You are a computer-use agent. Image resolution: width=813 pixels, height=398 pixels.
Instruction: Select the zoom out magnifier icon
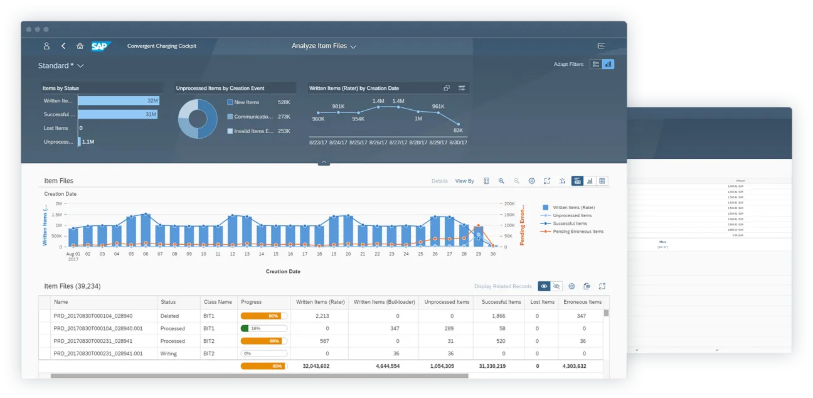(516, 181)
